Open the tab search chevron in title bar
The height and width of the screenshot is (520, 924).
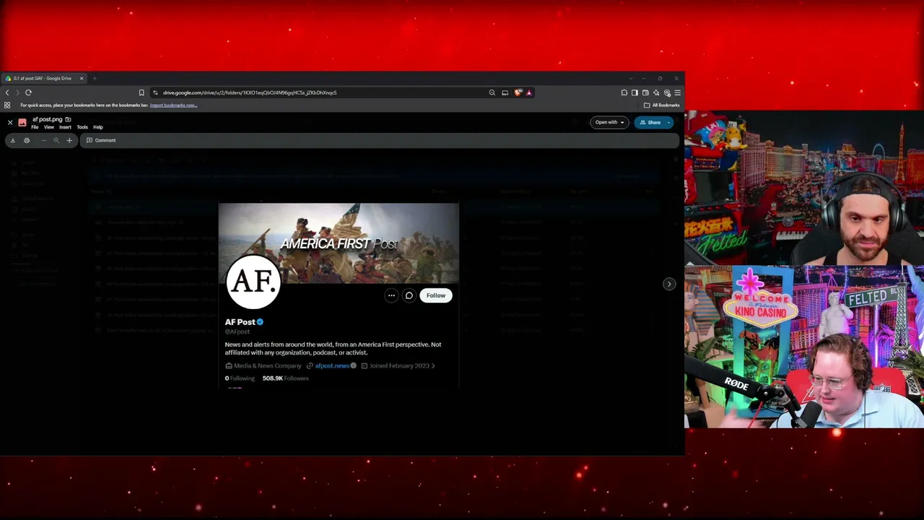pyautogui.click(x=630, y=78)
